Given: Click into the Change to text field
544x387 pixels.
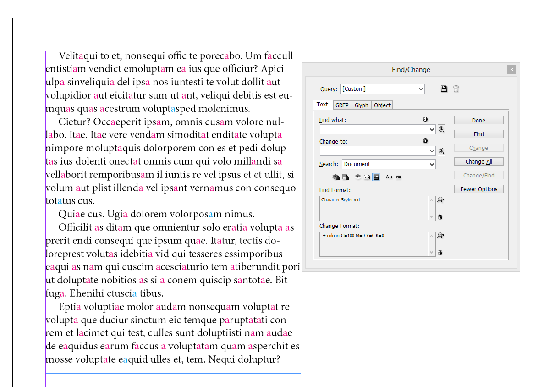Looking at the screenshot, I should 374,151.
